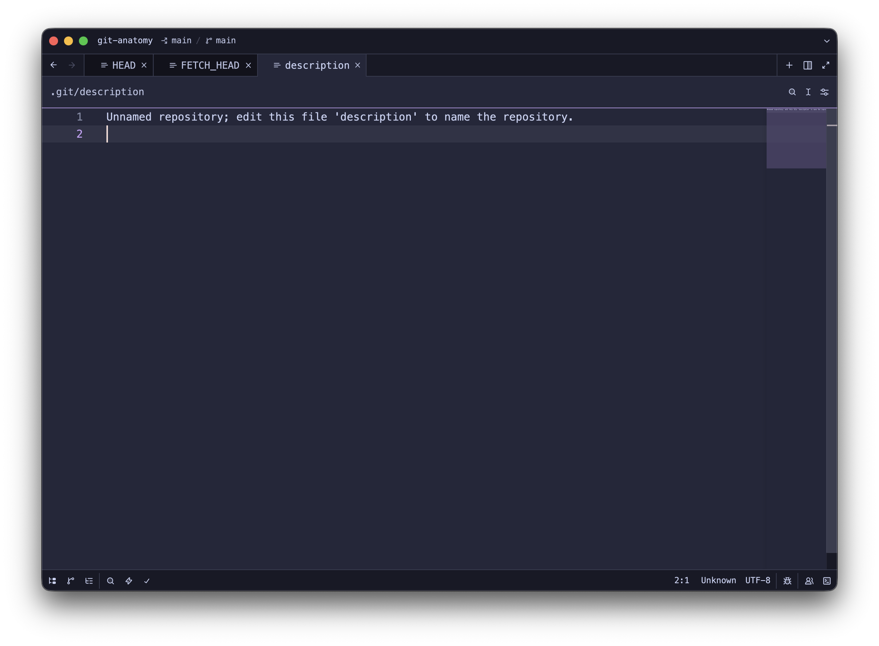This screenshot has height=646, width=879.
Task: Open the git panel icon in status bar
Action: tap(71, 581)
